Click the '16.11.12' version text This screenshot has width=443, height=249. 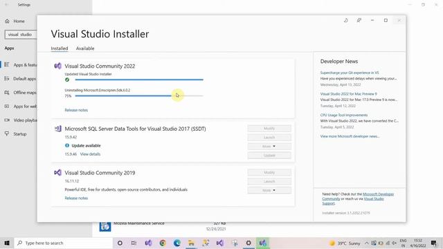(72, 181)
